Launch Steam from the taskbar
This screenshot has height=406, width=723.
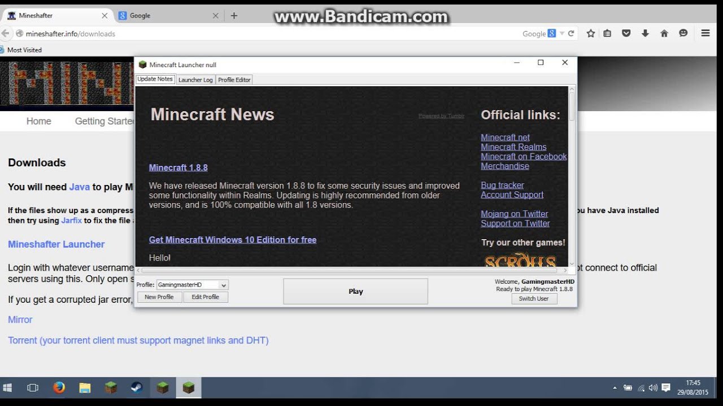click(137, 387)
